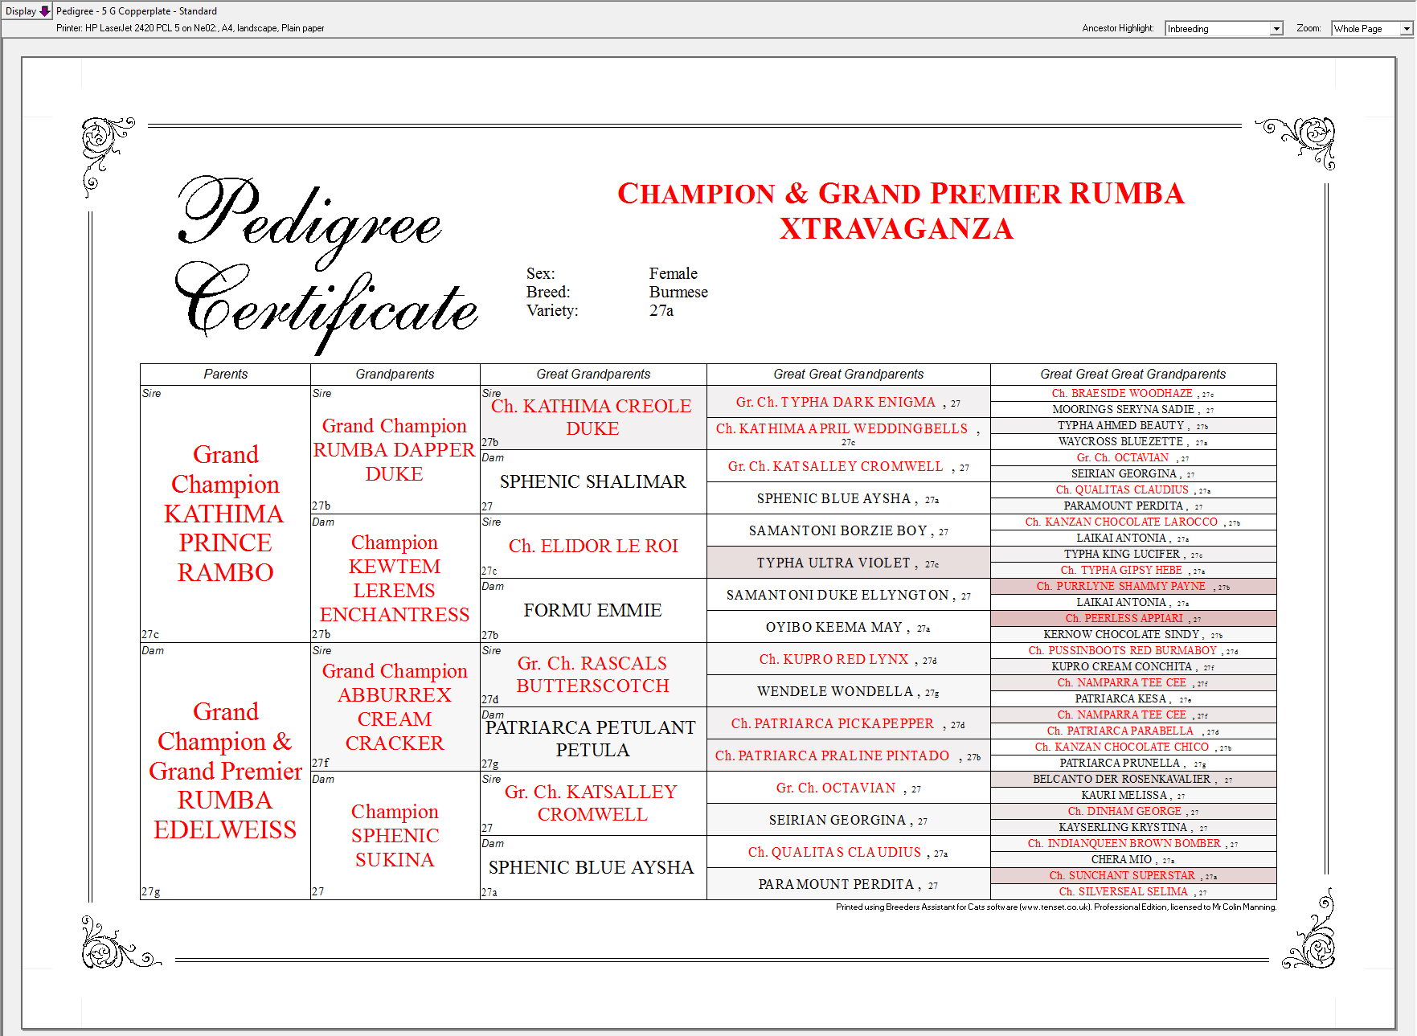The image size is (1417, 1036).
Task: Select sire 'Grand Champion KATHIMA PRINCE RAMBO'
Action: 226,514
